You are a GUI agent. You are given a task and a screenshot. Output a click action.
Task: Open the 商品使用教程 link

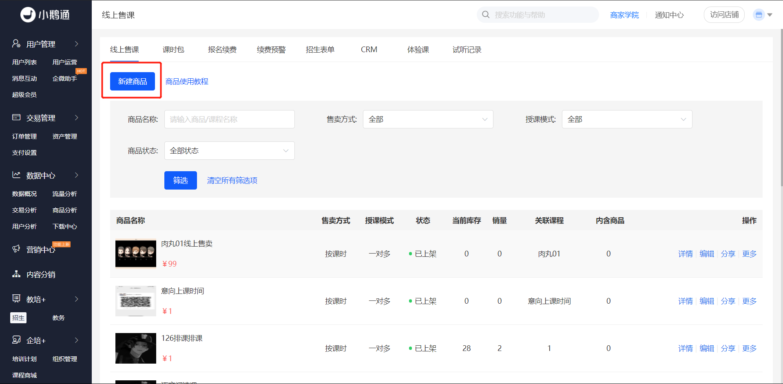[x=187, y=81]
